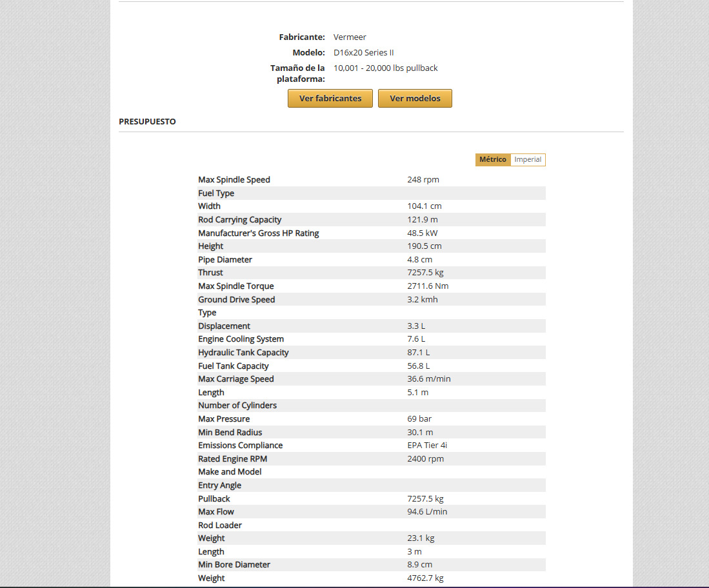Click the Make and Model label
This screenshot has height=588, width=709.
pos(230,472)
